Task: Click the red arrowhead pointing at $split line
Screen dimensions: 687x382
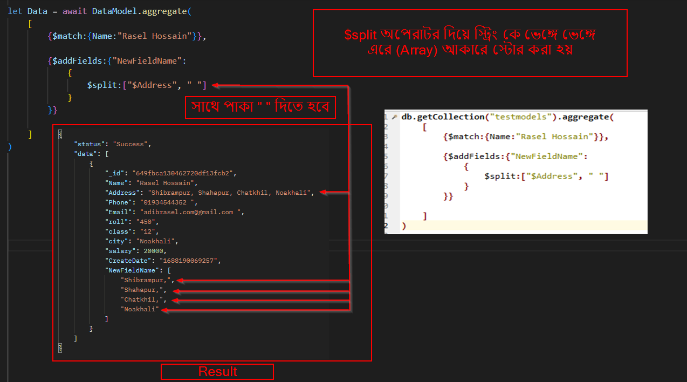Action: pos(215,85)
